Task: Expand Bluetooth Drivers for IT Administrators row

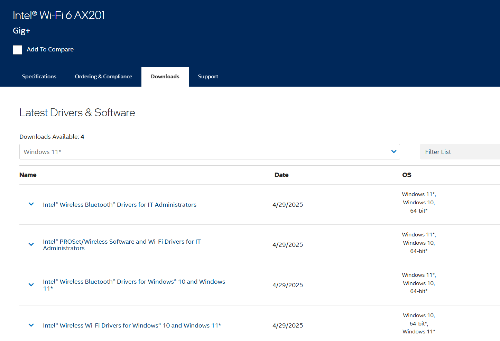Action: click(x=31, y=204)
